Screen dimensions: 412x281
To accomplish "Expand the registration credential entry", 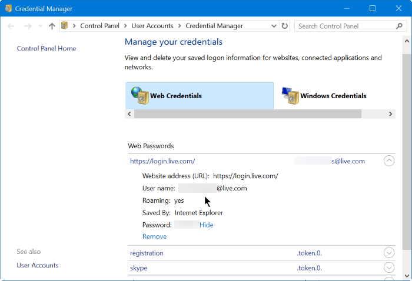I will pyautogui.click(x=389, y=253).
